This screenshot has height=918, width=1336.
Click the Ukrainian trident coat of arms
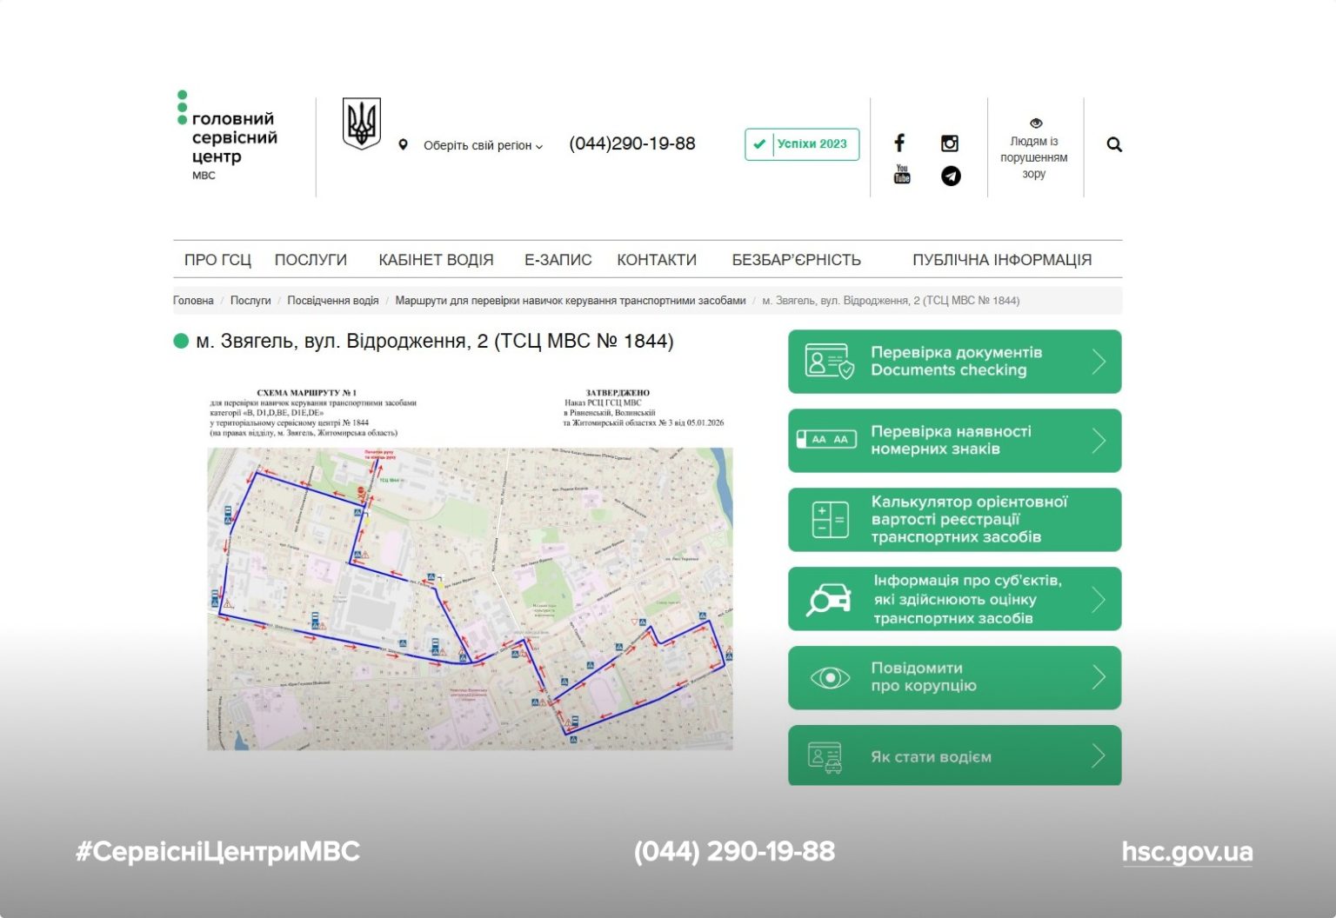(x=361, y=123)
